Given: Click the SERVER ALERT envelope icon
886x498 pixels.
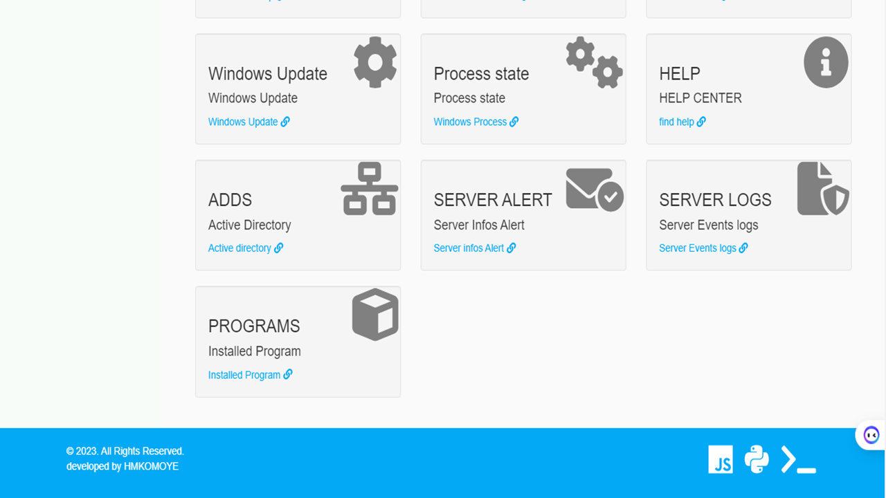Looking at the screenshot, I should (x=594, y=189).
